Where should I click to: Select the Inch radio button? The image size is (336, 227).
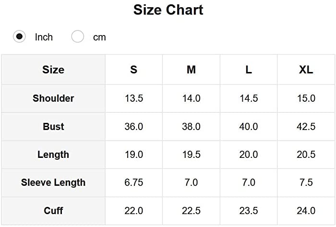[x=19, y=36]
